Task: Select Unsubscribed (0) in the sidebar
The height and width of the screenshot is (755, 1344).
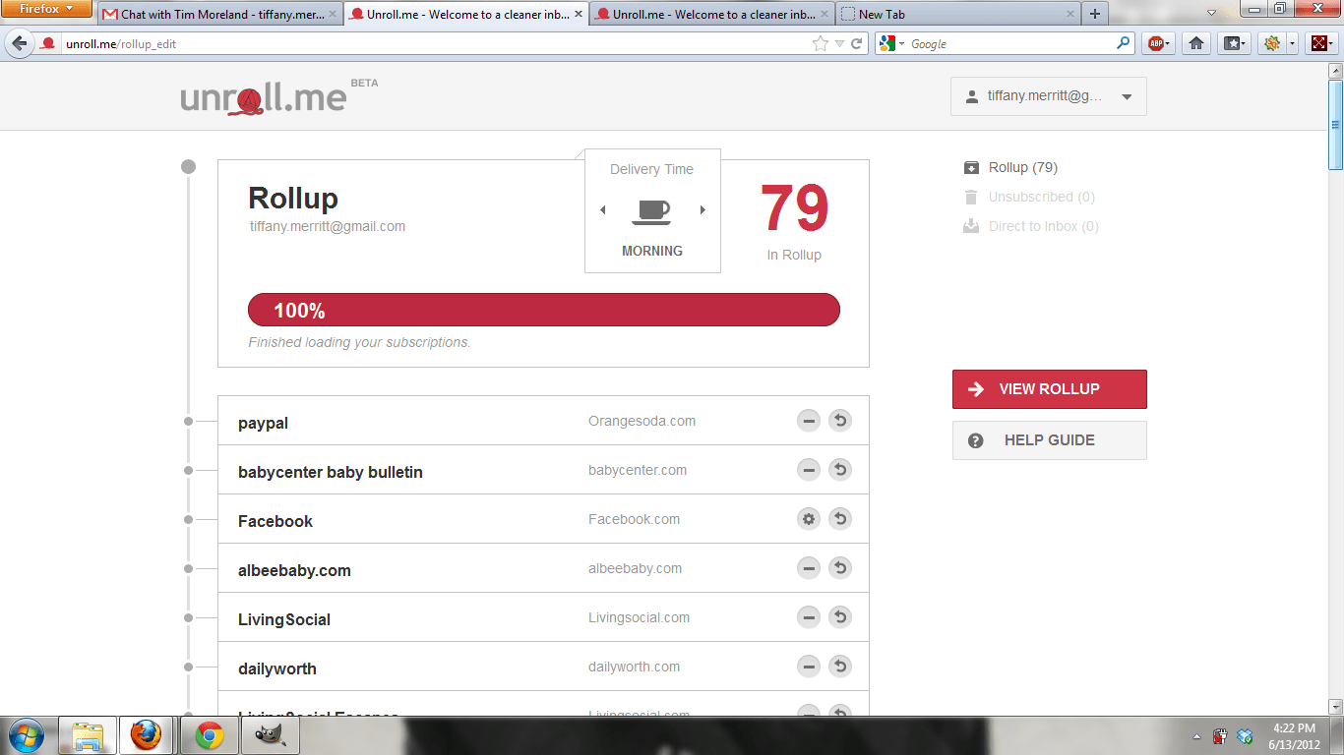Action: [x=1029, y=197]
